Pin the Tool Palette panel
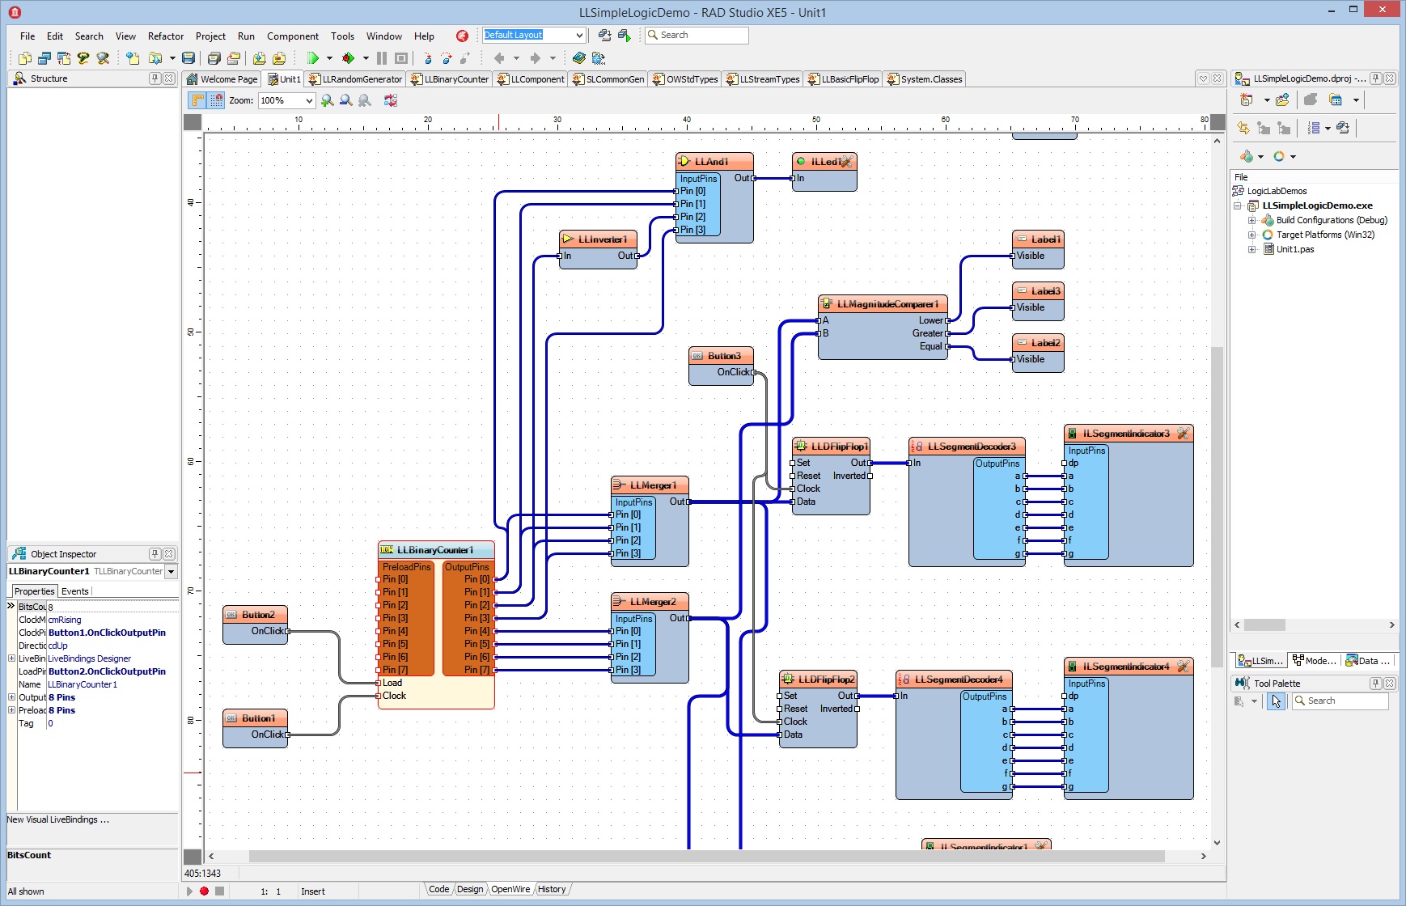Image resolution: width=1406 pixels, height=906 pixels. (x=1375, y=684)
